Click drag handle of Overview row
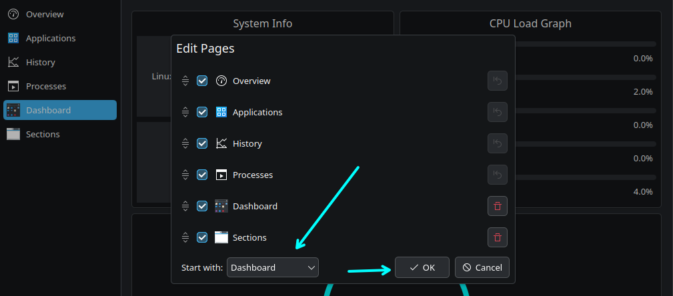 click(x=185, y=81)
